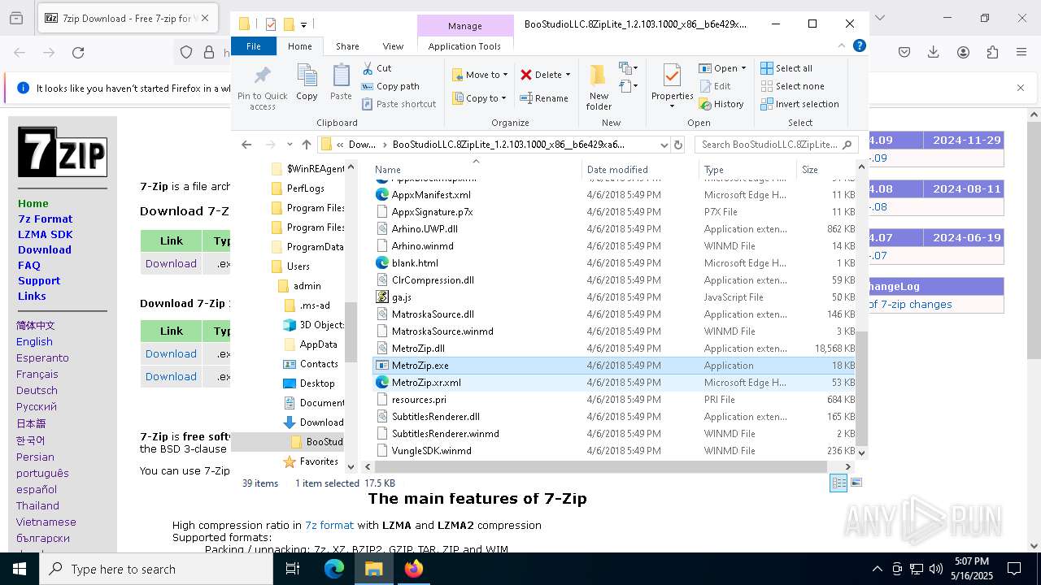The height and width of the screenshot is (585, 1041).
Task: Select Users folder in navigation tree
Action: click(x=298, y=266)
